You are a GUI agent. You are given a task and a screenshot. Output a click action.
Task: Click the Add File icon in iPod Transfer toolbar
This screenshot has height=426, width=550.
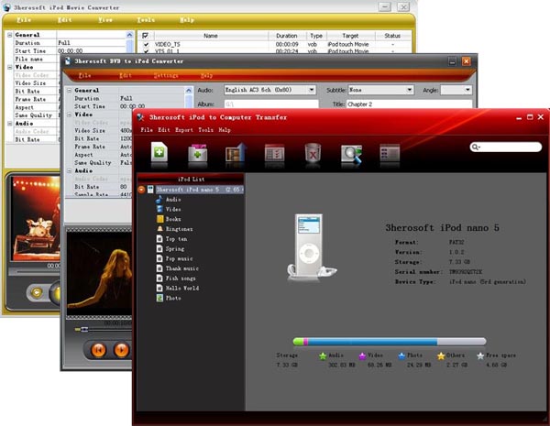click(159, 152)
